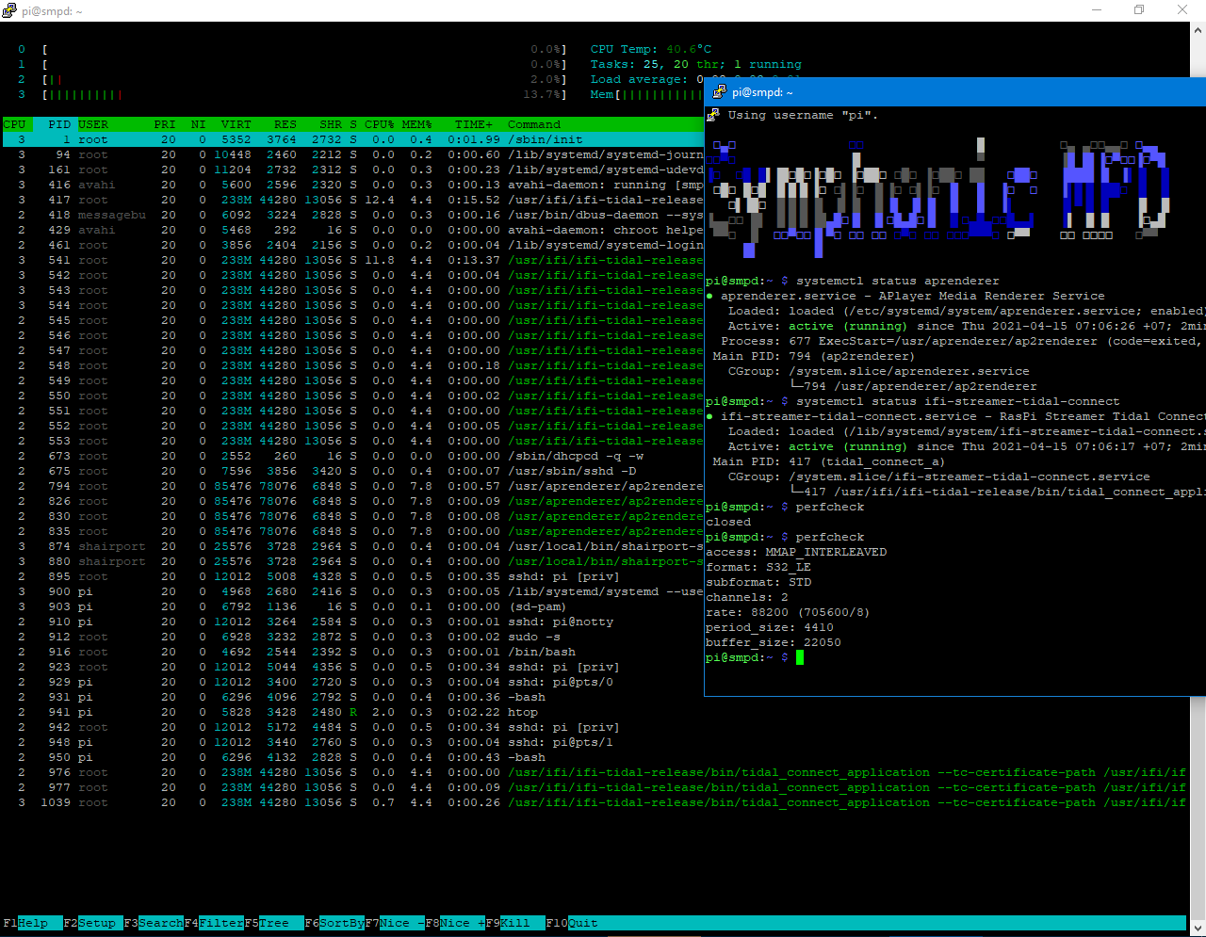Viewport: 1206px width, 937px height.
Task: Select the systemd-login row, PID 461
Action: coord(353,245)
